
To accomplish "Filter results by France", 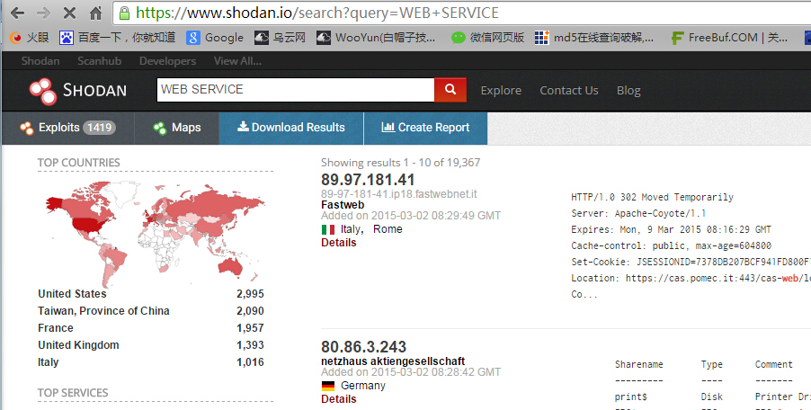I will 56,328.
